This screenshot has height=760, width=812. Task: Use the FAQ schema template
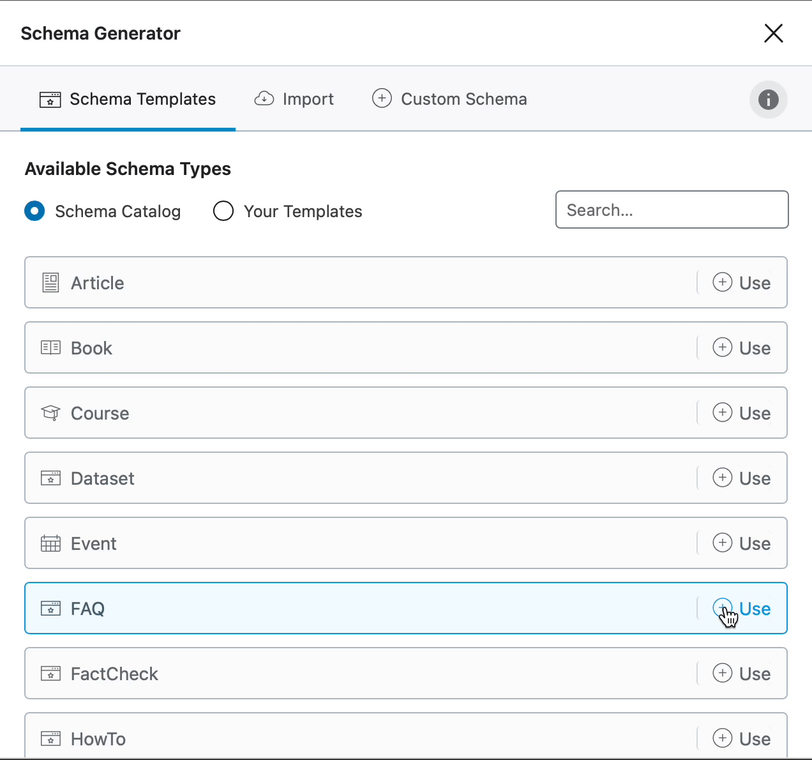click(741, 609)
